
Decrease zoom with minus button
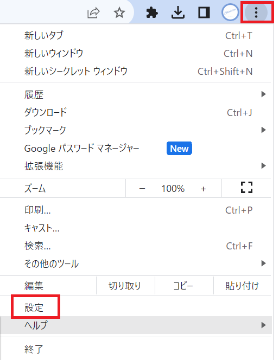(x=142, y=189)
